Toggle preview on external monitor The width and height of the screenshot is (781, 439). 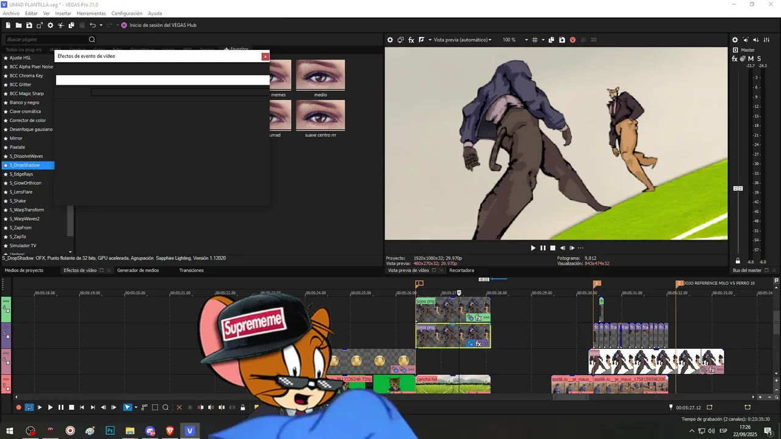click(401, 40)
